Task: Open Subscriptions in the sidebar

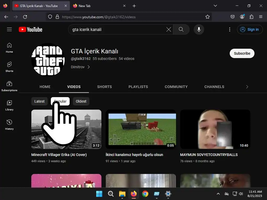Action: (9, 86)
